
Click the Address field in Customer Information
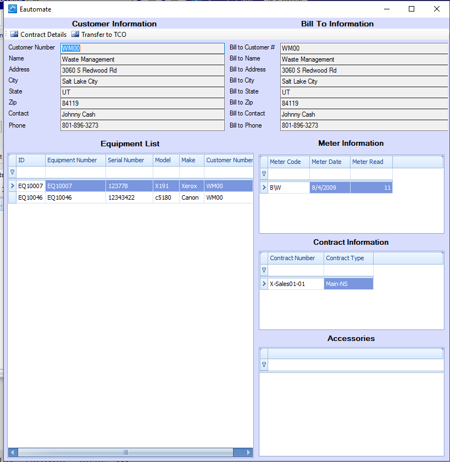(142, 70)
